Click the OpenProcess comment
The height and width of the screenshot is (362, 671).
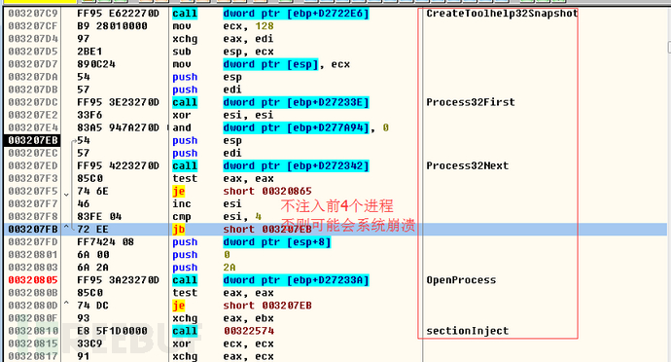pyautogui.click(x=461, y=280)
